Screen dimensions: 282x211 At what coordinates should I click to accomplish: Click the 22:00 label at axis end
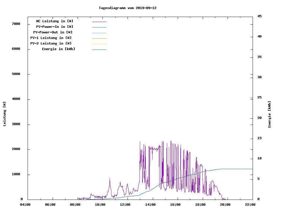pos(250,204)
